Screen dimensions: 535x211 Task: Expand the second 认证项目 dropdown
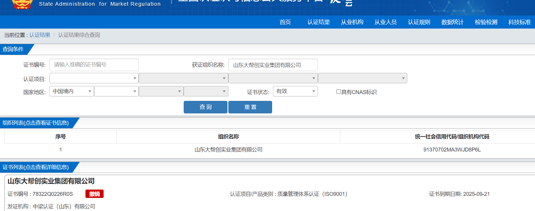click(183, 78)
